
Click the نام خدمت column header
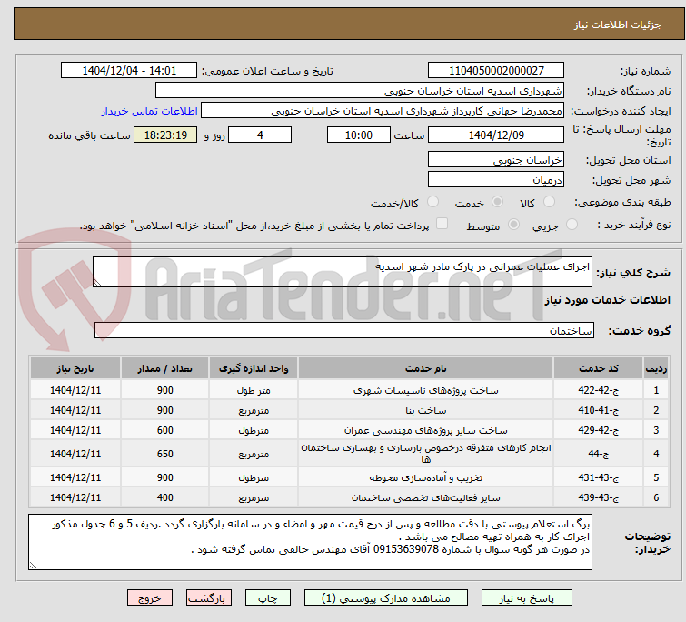coord(425,368)
